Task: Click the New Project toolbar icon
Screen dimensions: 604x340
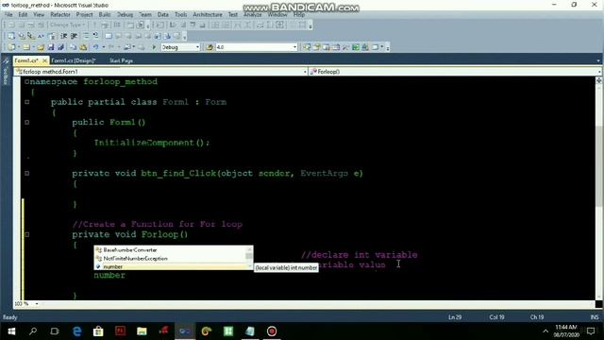Action: tap(11, 47)
